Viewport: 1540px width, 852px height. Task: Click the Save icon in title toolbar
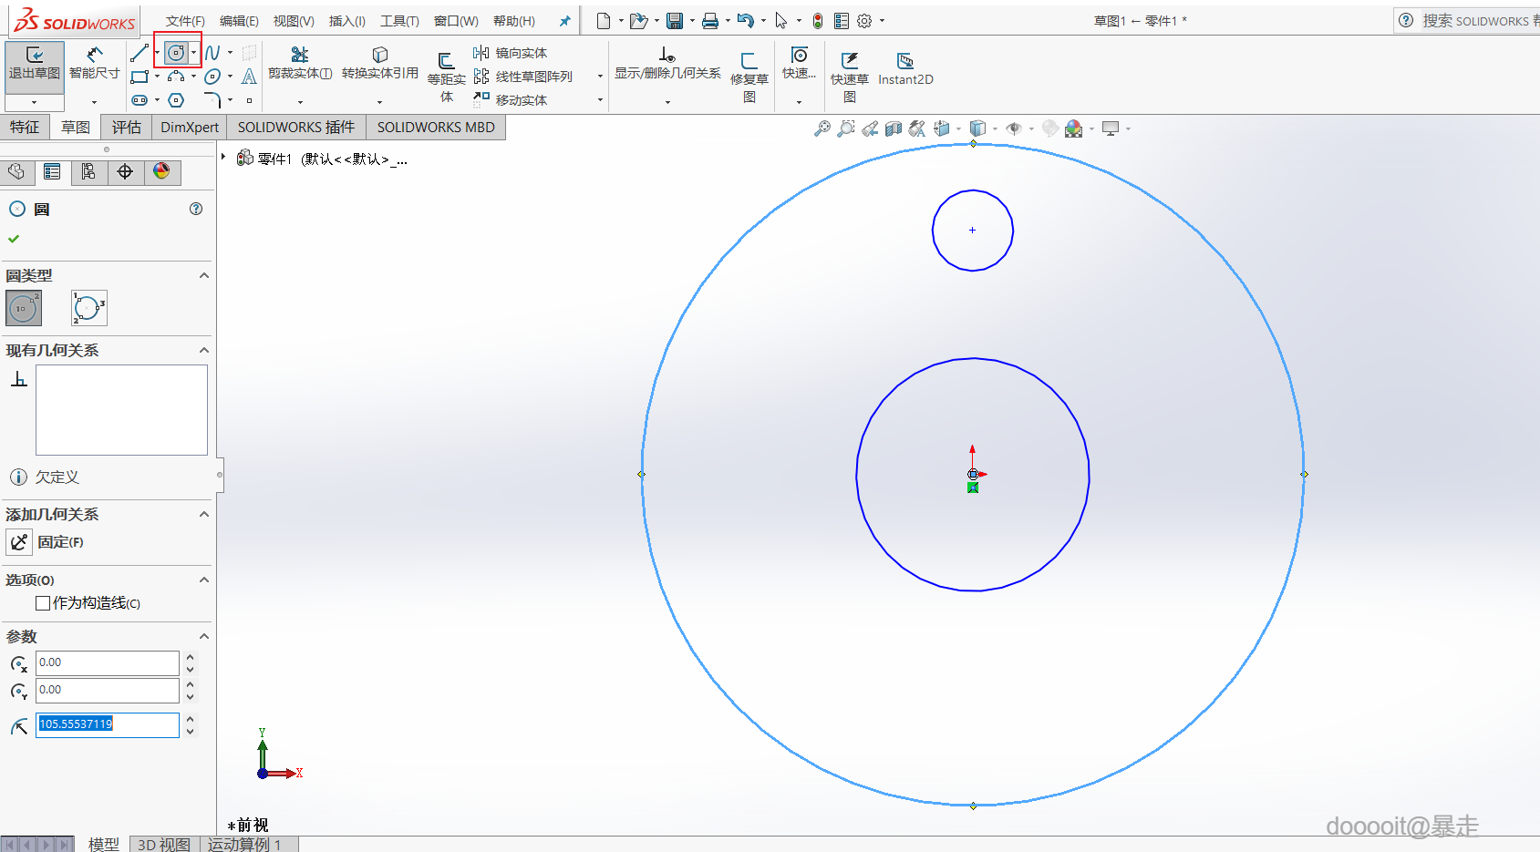click(675, 20)
